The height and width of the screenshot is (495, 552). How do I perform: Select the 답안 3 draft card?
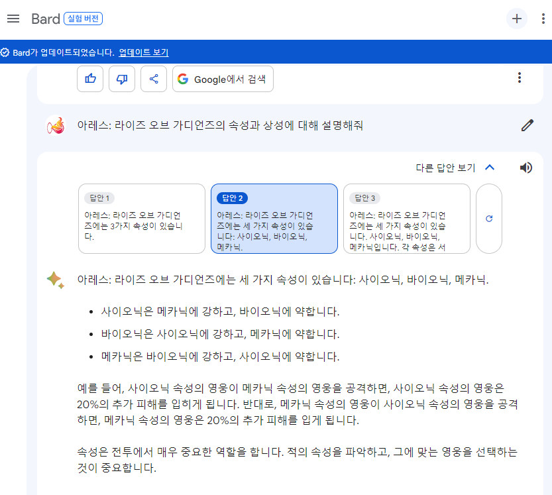click(x=407, y=218)
